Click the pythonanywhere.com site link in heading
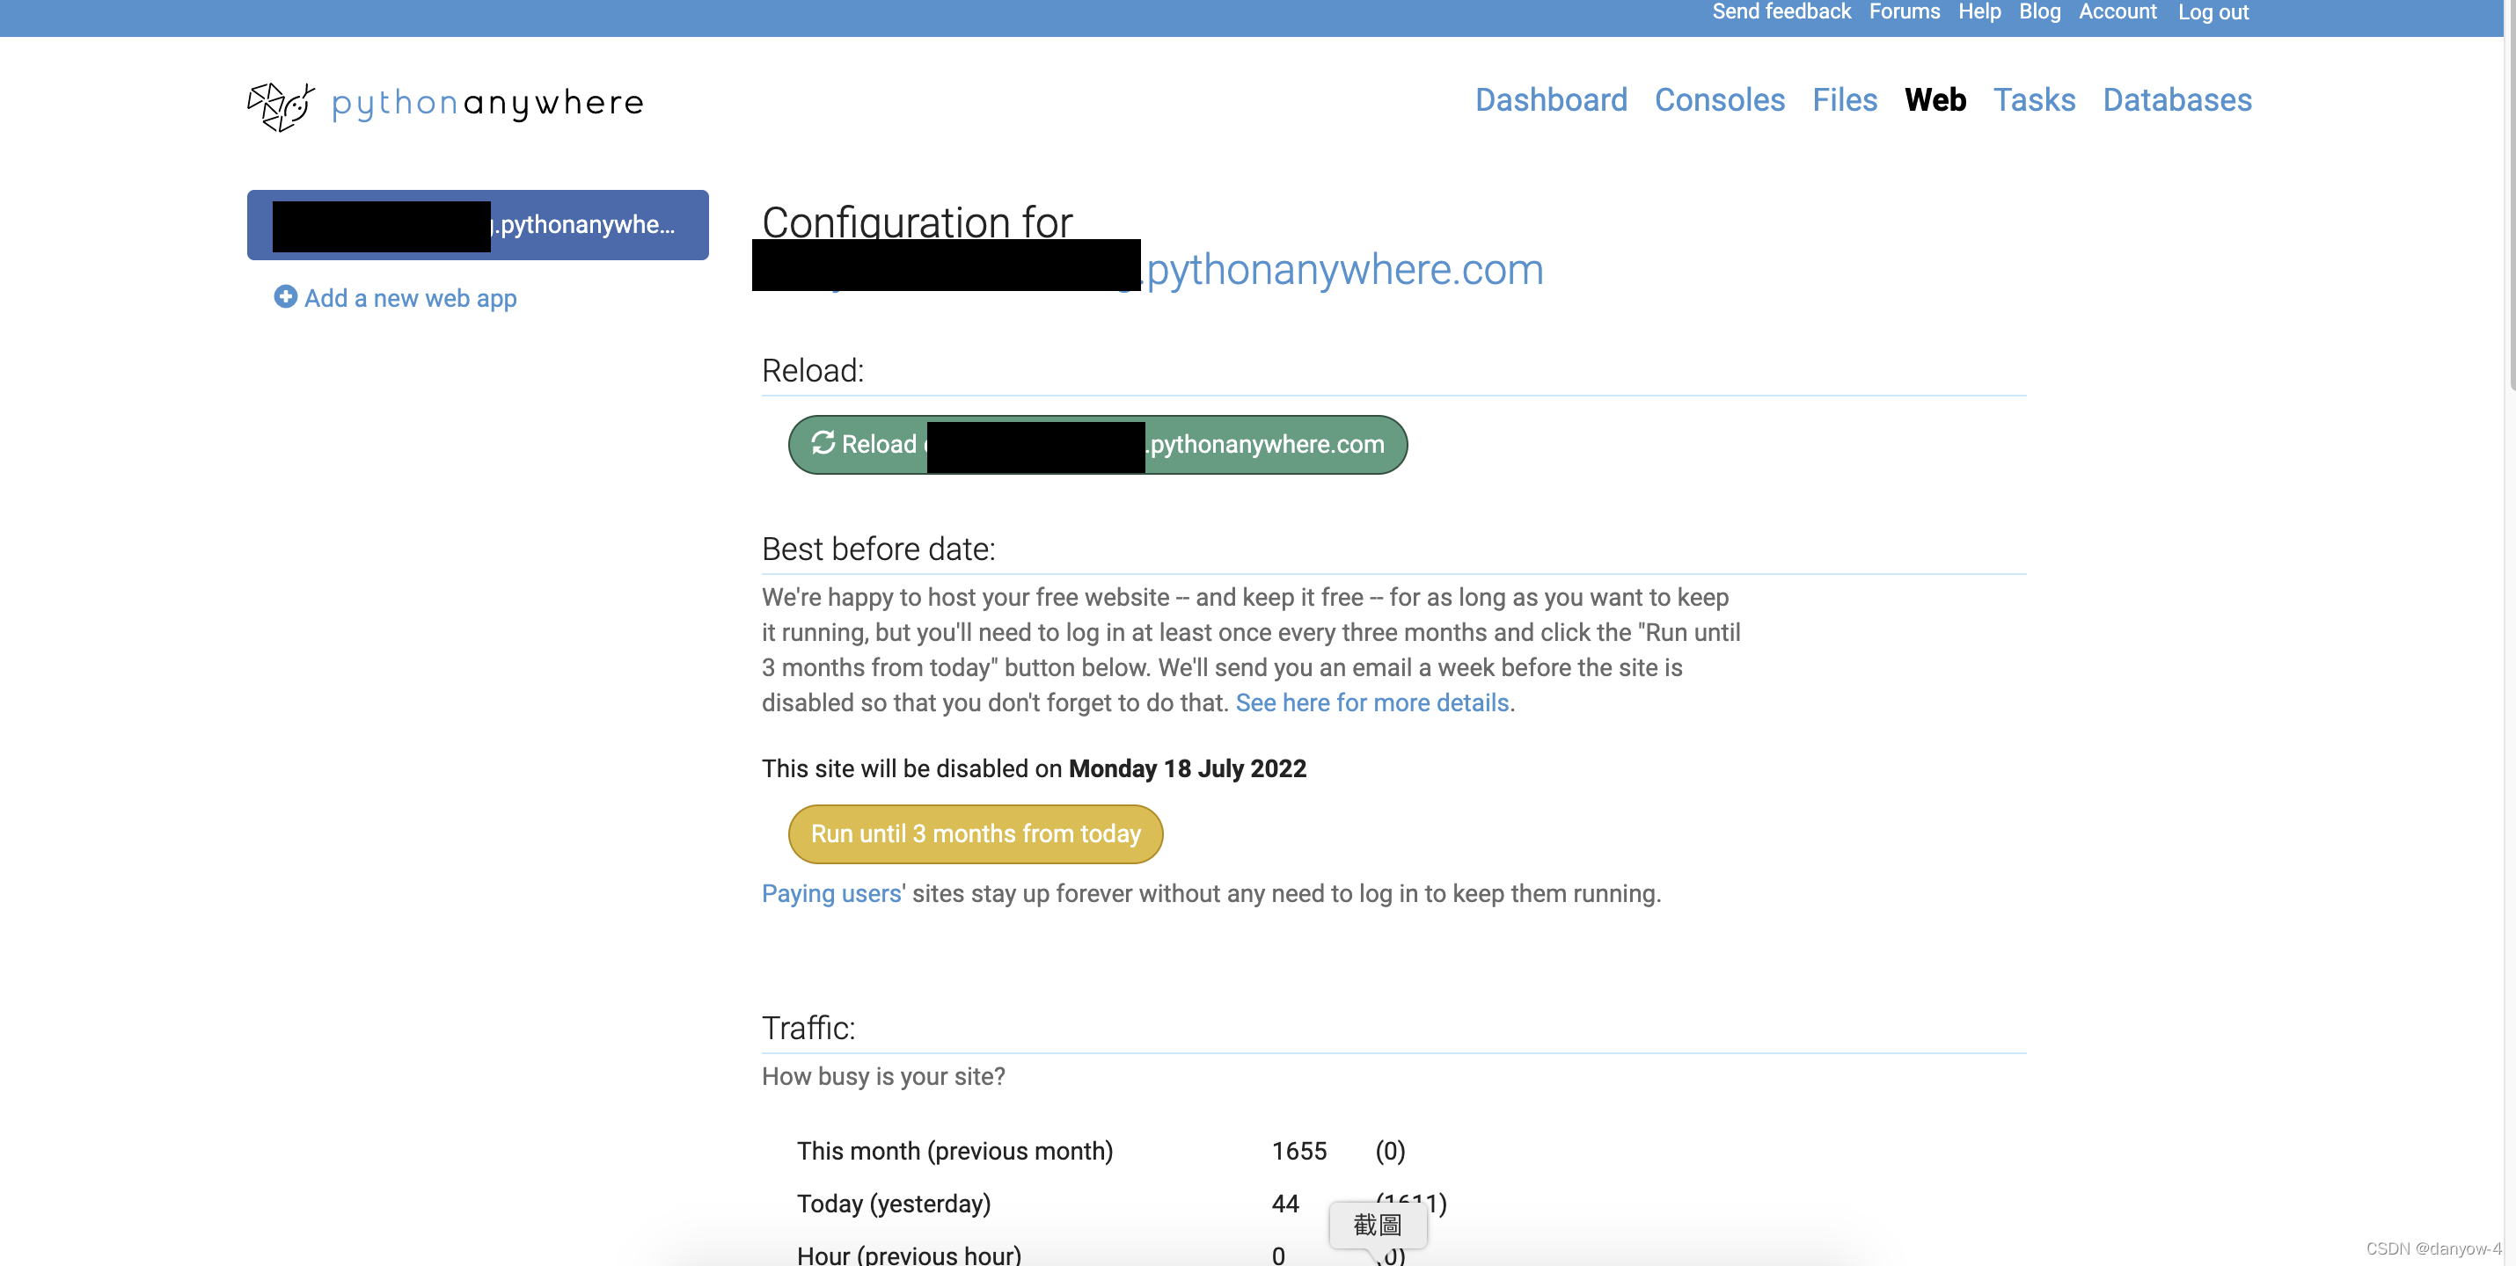 tap(1344, 269)
